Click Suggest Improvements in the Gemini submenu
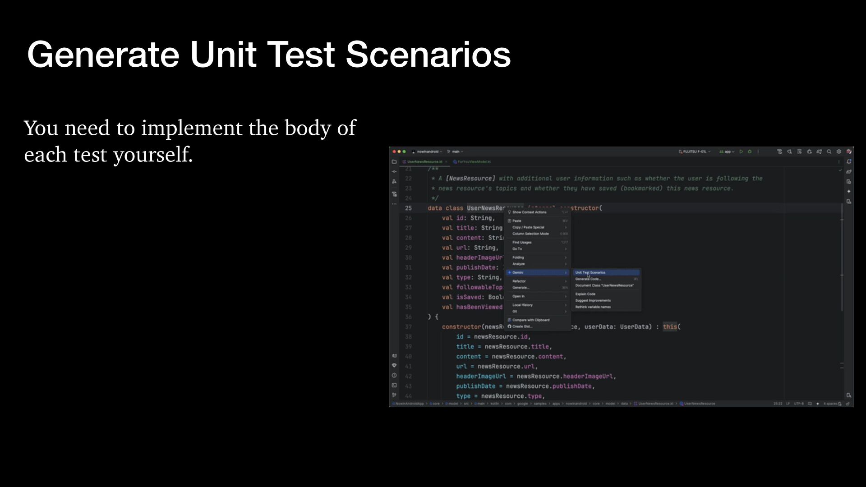866x487 pixels. (x=593, y=300)
